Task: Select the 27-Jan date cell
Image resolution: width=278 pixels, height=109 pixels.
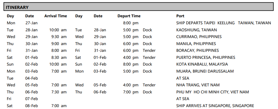Action: pos(31,23)
